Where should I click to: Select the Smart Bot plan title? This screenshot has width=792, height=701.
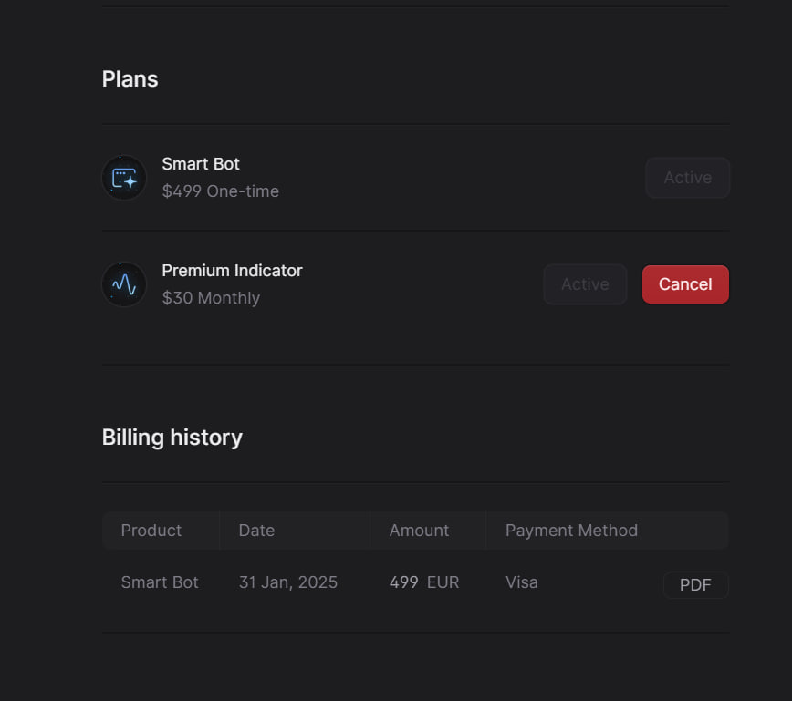click(x=201, y=164)
